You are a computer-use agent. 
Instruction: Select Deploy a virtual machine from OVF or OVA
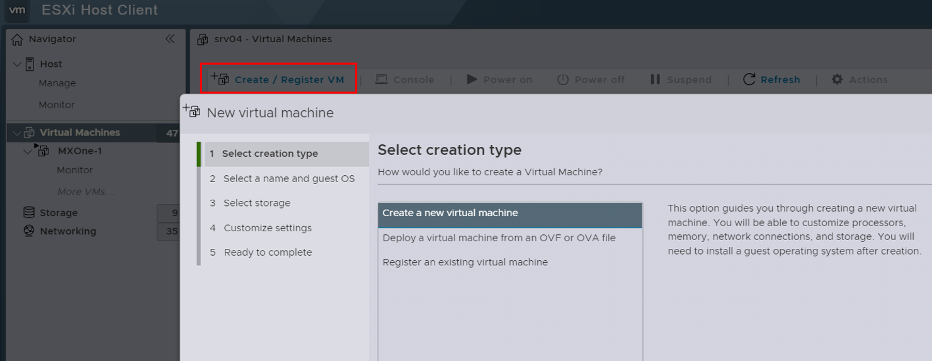(510, 238)
